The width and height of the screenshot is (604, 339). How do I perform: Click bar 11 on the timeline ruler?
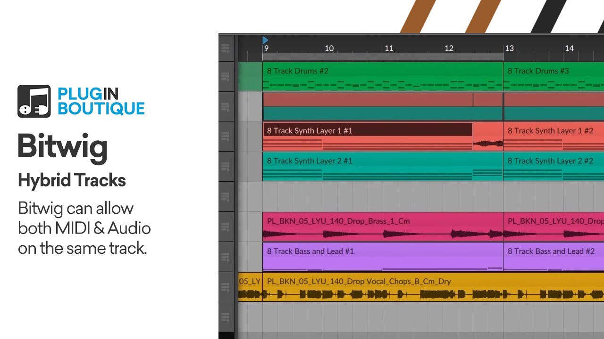tap(389, 48)
